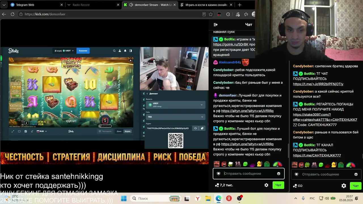The width and height of the screenshot is (363, 204).
Task: Expand the TRX network dropdown
Action: point(176,117)
